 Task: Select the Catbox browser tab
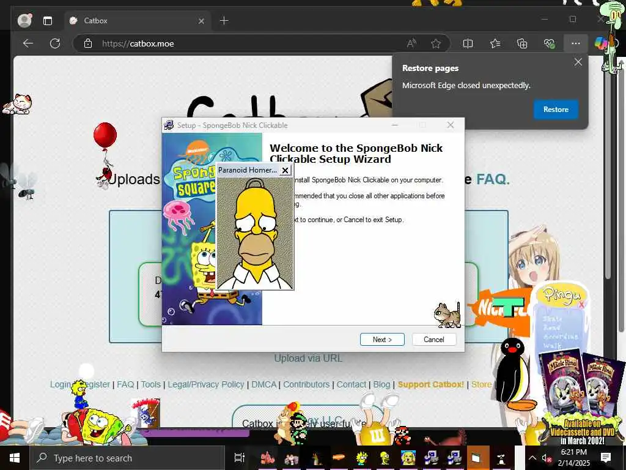[x=137, y=20]
